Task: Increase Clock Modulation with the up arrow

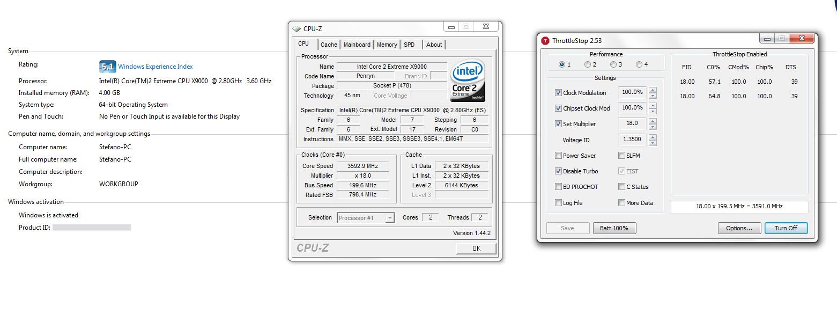Action: tap(653, 90)
